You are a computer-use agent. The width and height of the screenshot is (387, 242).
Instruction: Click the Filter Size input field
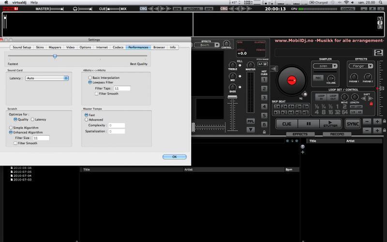tap(41, 138)
